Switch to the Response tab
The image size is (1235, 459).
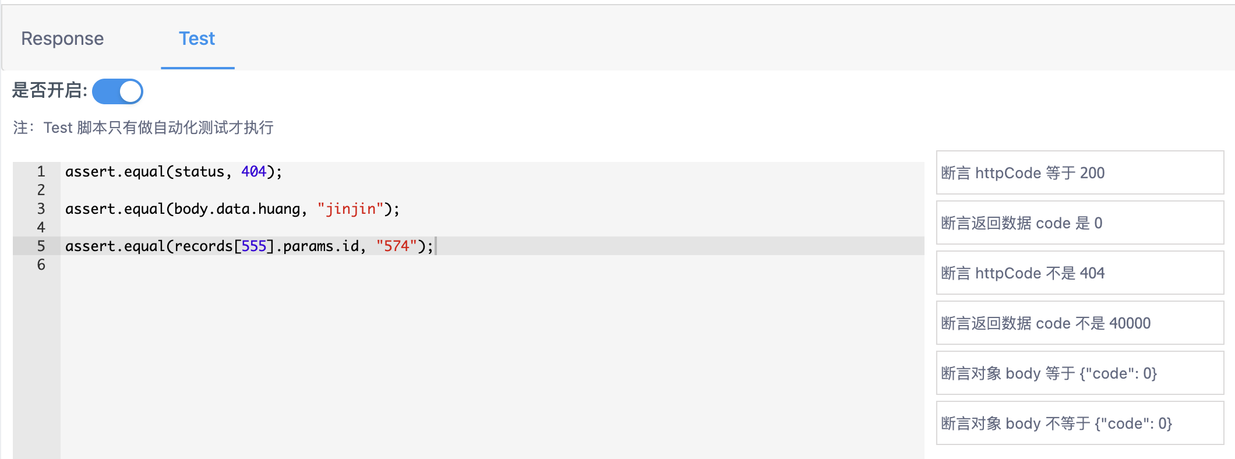click(x=62, y=38)
